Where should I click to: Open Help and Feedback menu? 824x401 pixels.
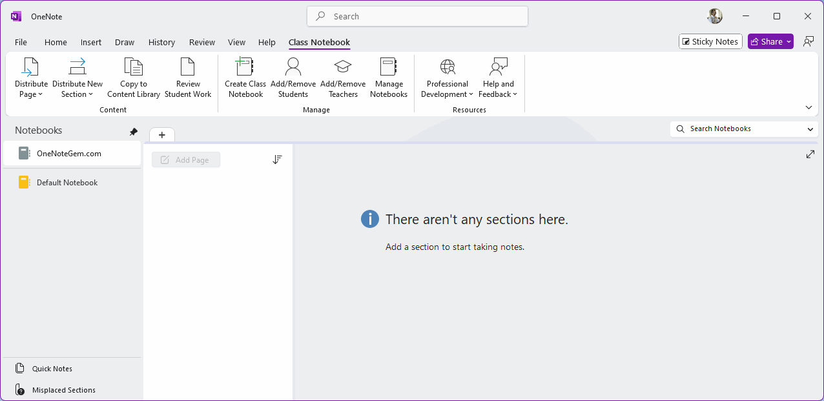tap(499, 77)
